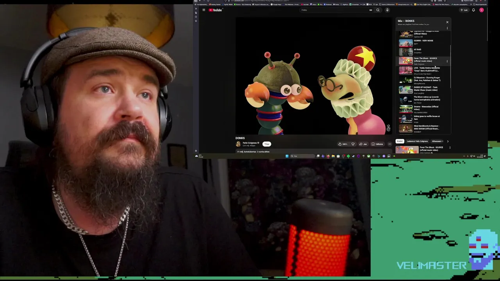Click the Windows taskbar search box
The width and height of the screenshot is (500, 281).
(x=302, y=156)
